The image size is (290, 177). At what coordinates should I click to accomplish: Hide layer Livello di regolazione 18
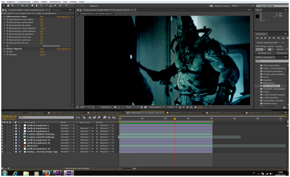tap(2, 149)
